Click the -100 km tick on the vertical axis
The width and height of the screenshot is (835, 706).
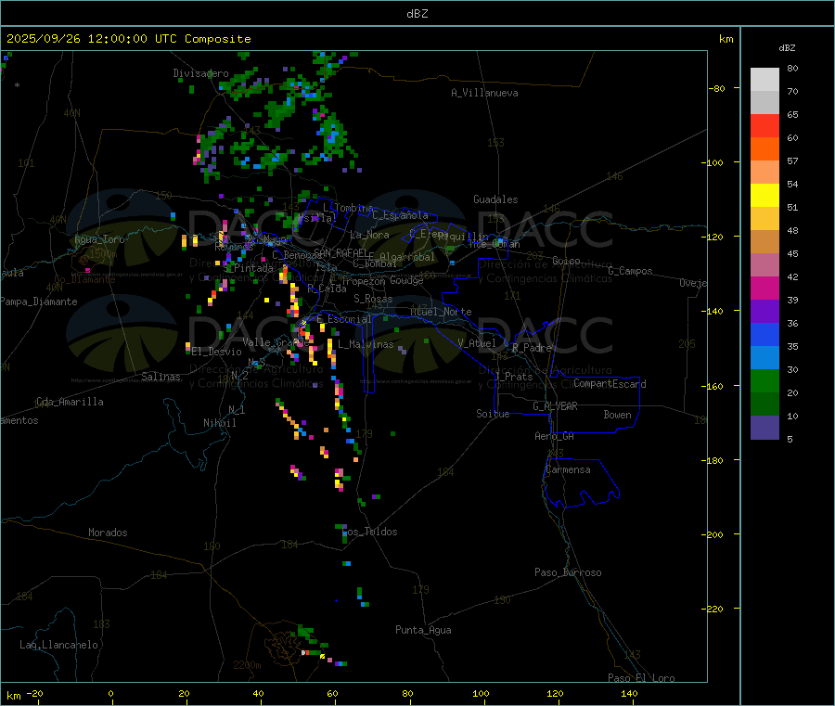click(x=712, y=163)
